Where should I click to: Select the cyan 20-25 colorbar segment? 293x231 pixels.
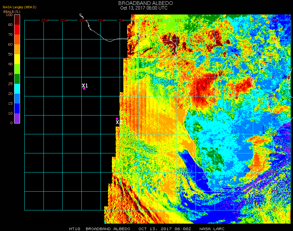[17, 89]
